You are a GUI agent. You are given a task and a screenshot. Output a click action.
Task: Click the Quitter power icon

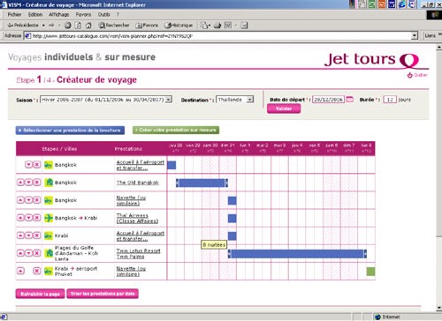(x=409, y=75)
